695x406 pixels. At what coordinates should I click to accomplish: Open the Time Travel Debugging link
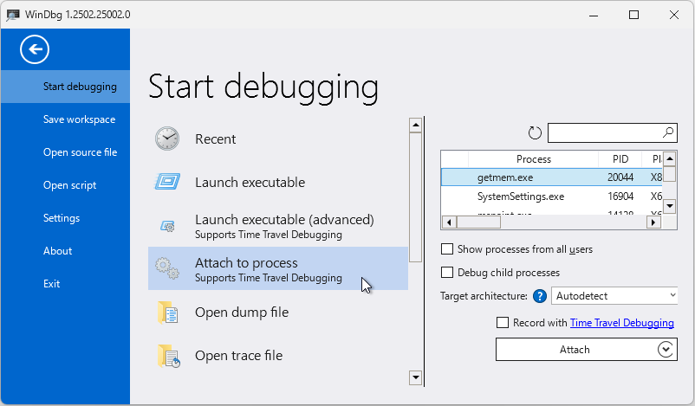(x=622, y=323)
